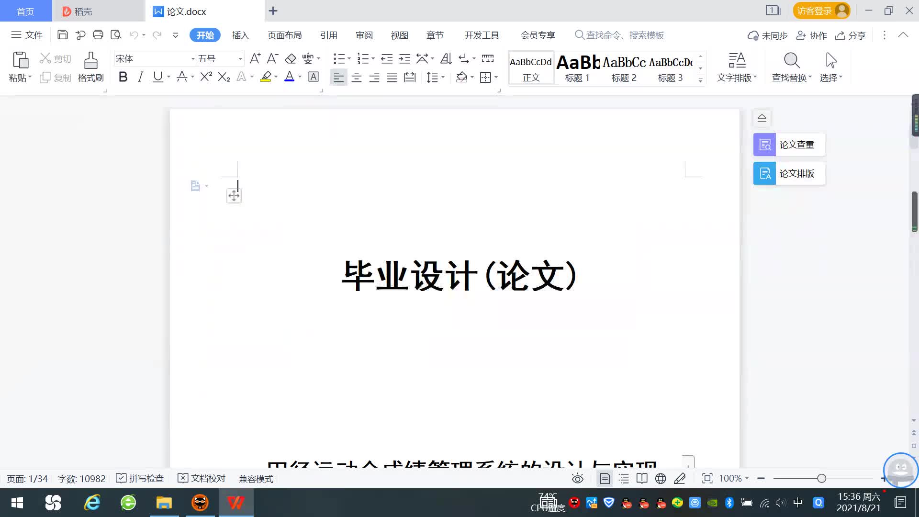Open the font size dropdown (五号)
The height and width of the screenshot is (517, 919).
coord(240,59)
